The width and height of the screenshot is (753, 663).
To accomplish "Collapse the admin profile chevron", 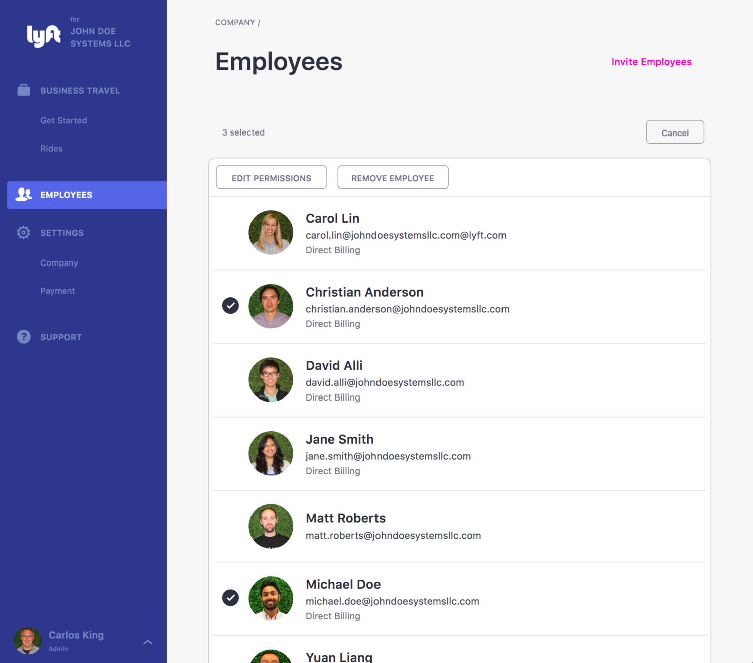I will point(148,642).
